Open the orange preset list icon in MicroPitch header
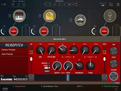 pos(4,39)
